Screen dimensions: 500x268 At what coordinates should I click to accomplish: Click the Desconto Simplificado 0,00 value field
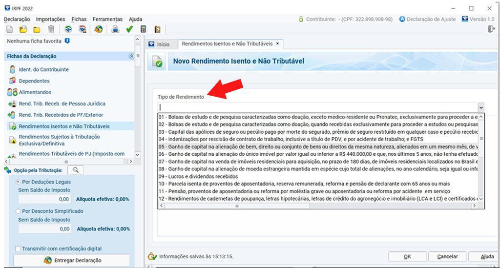[x=44, y=229]
